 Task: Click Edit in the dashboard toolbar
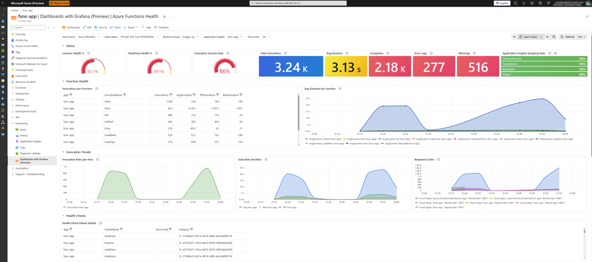[x=87, y=28]
